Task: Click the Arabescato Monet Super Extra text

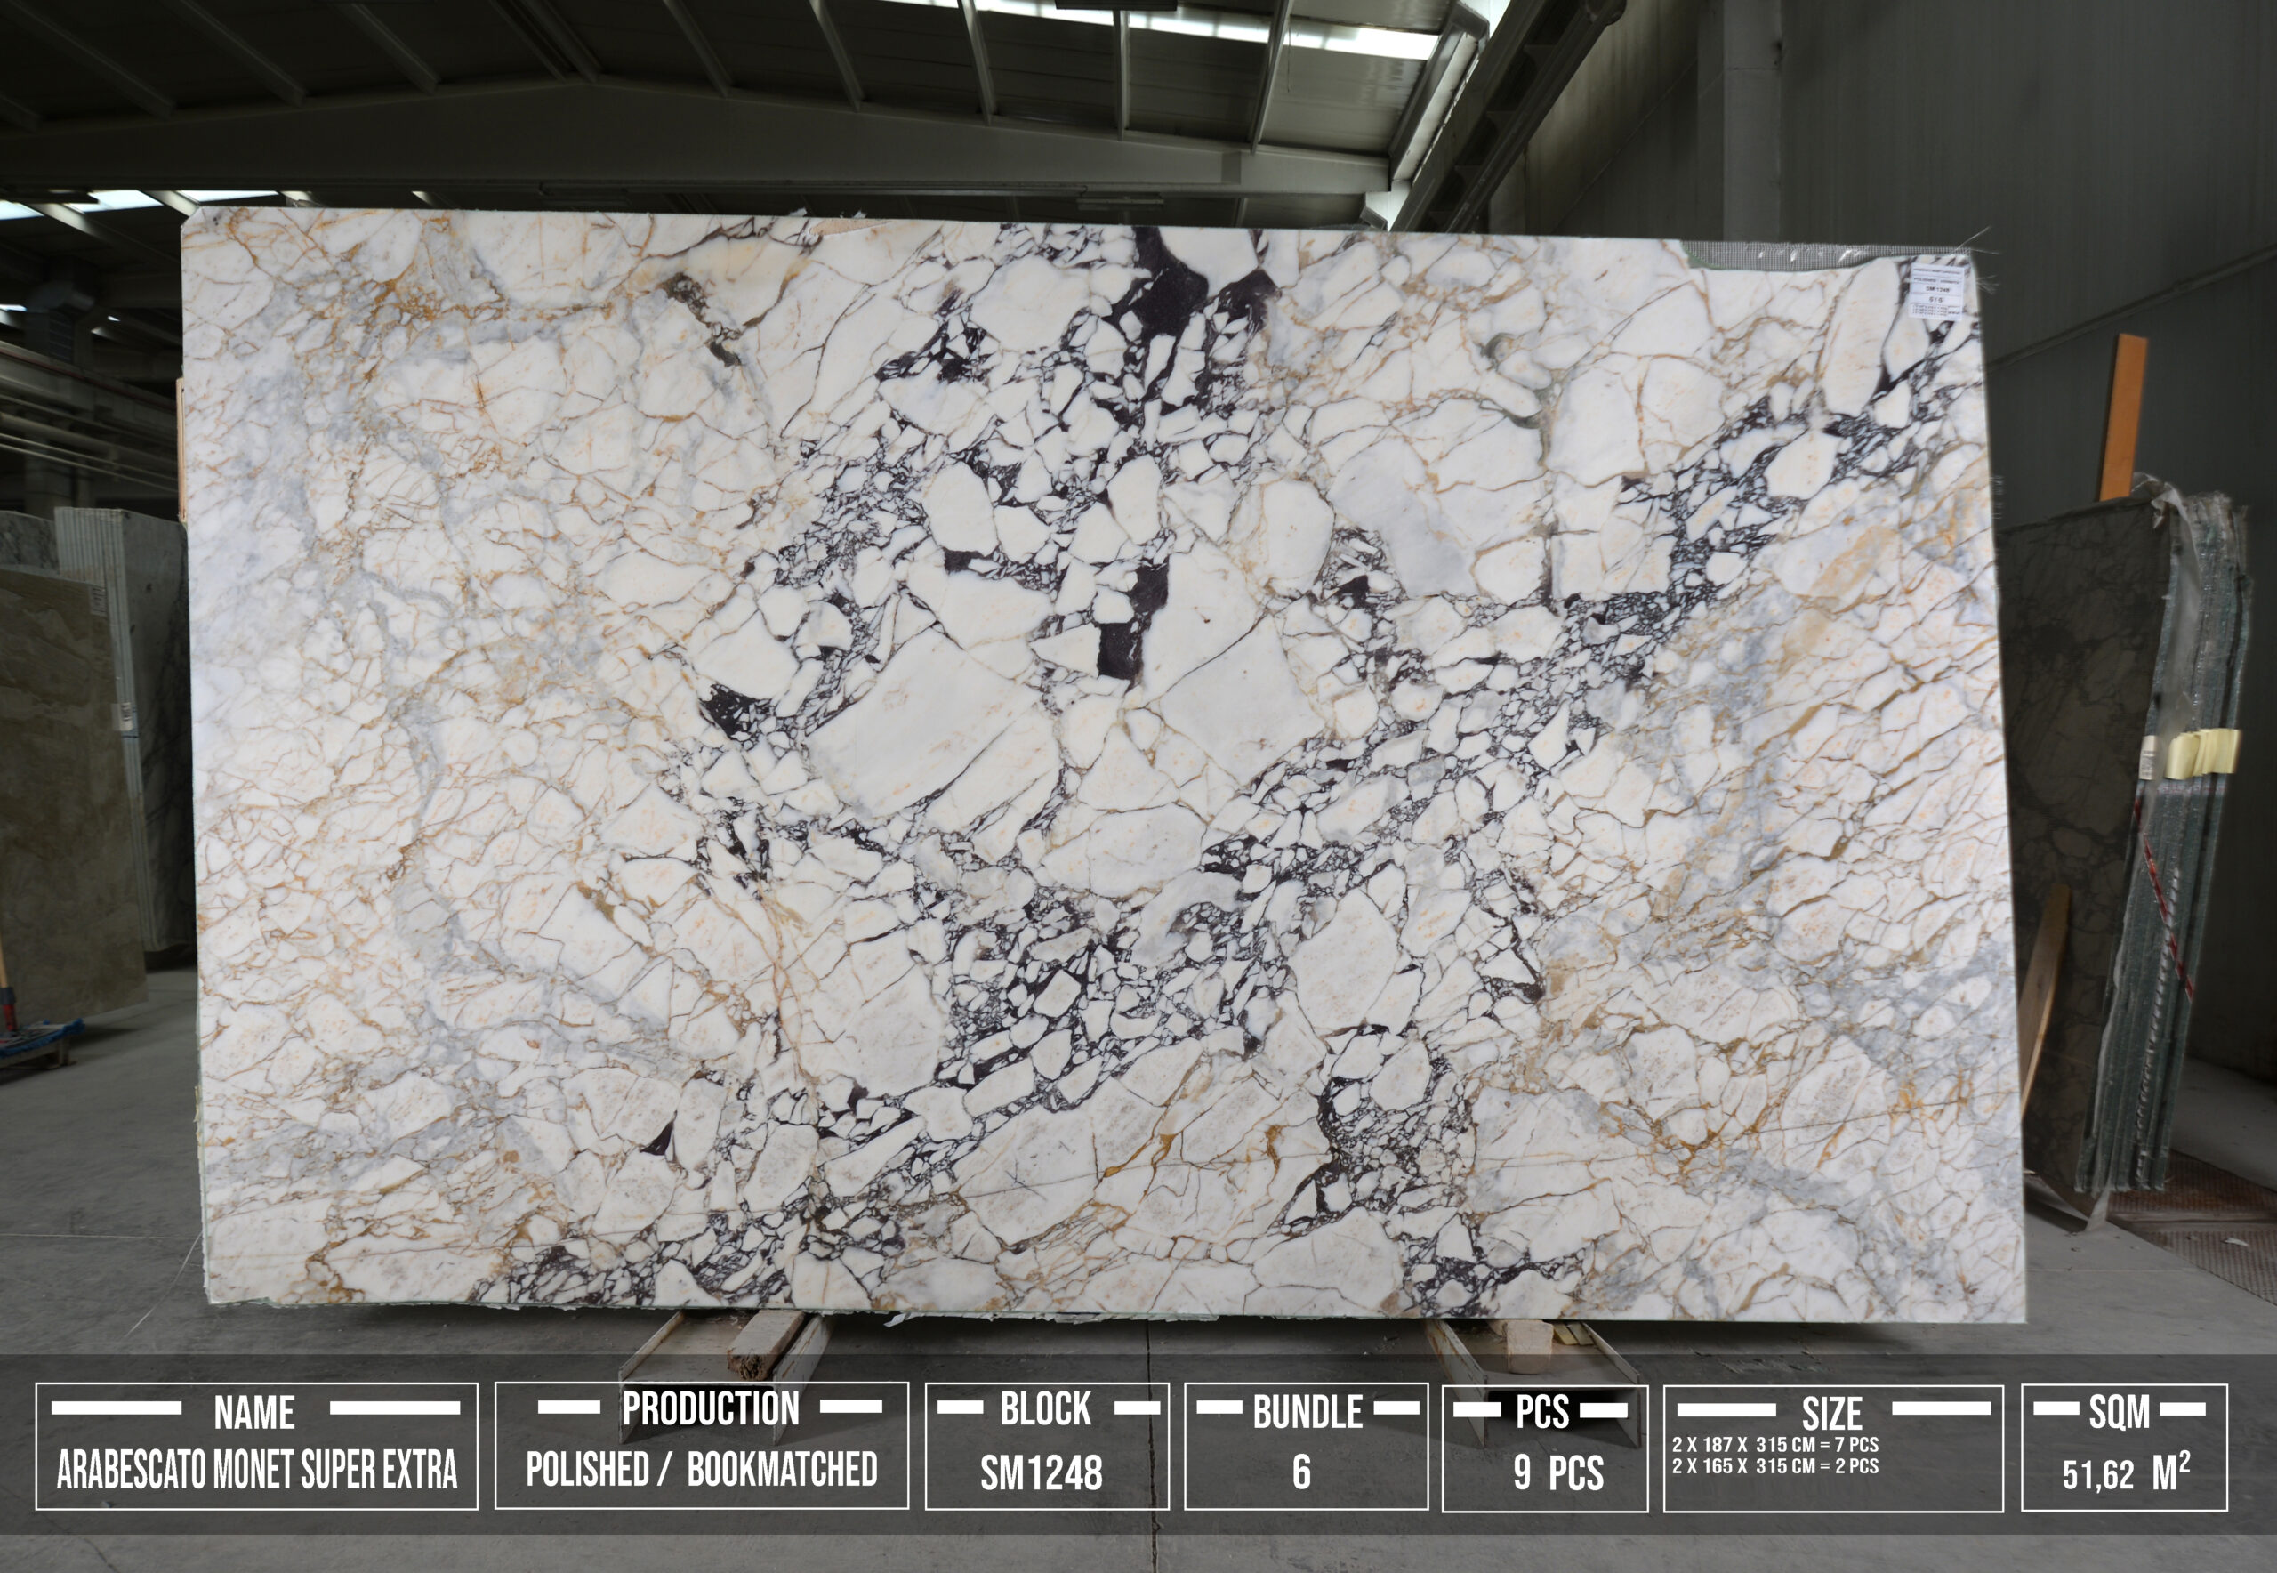Action: (x=256, y=1471)
